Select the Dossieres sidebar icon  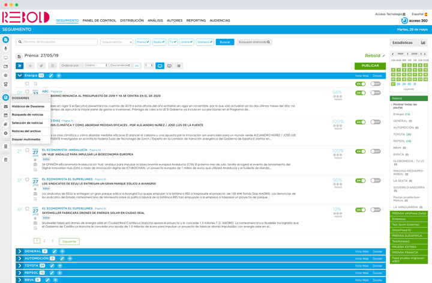click(x=5, y=97)
